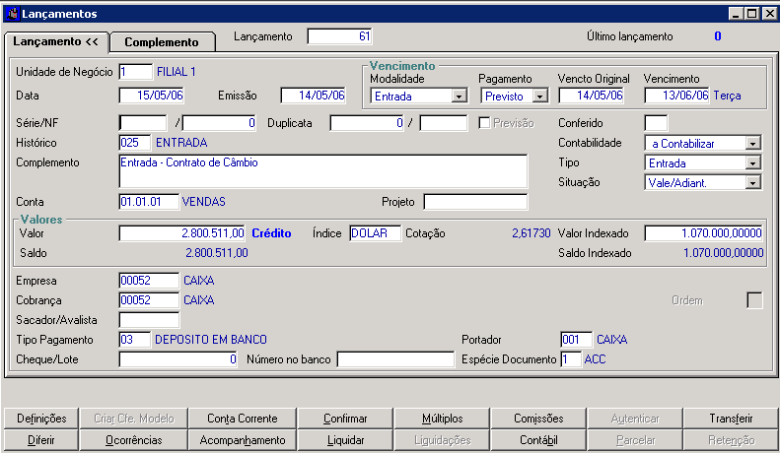The image size is (780, 453).
Task: Click the Criar Cfe. Modelo button
Action: coord(134,419)
